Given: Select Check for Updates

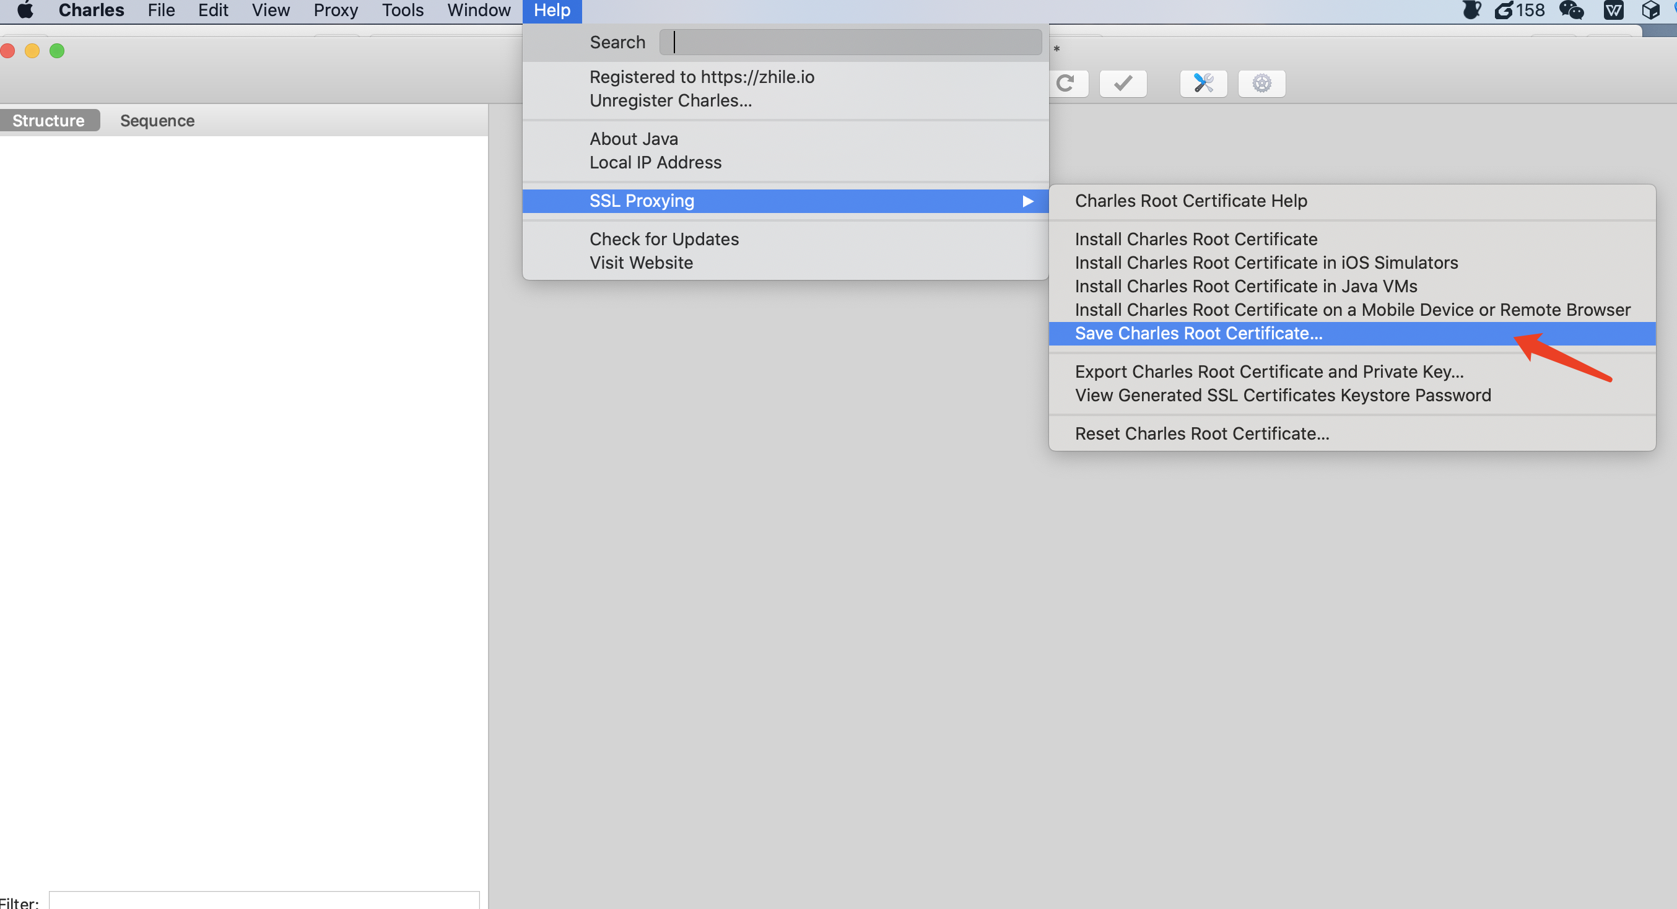Looking at the screenshot, I should point(663,239).
